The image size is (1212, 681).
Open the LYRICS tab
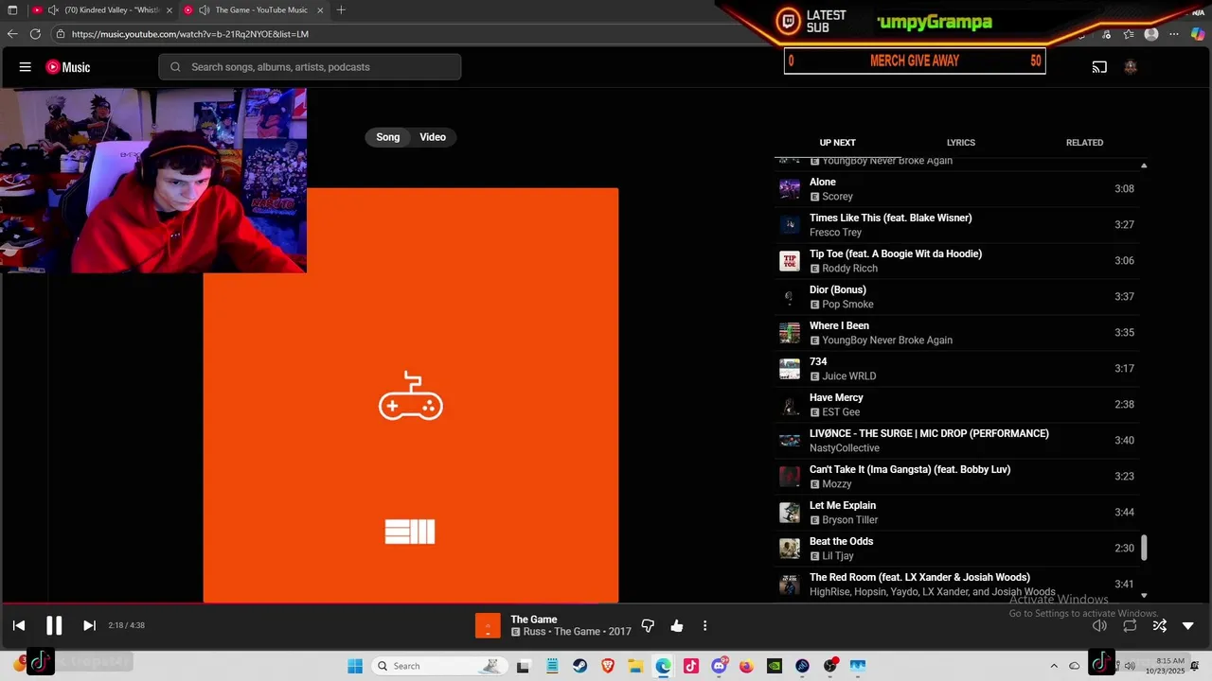click(960, 143)
